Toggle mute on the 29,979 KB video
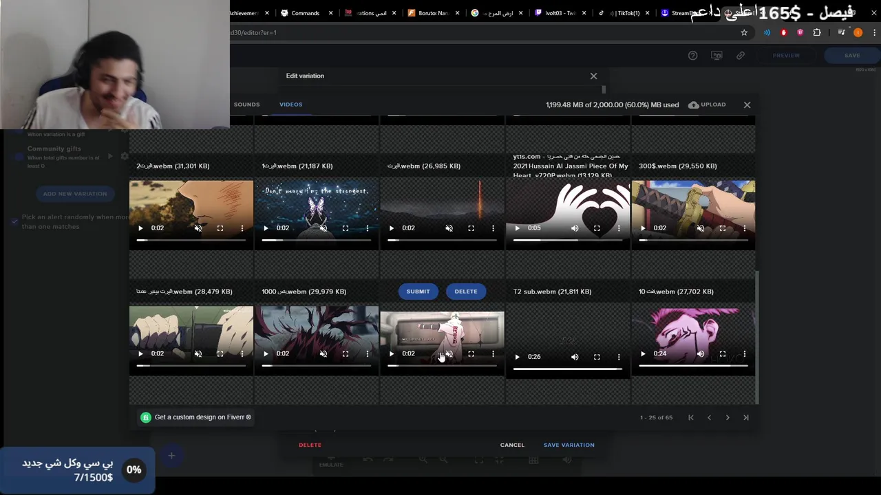 pos(323,353)
